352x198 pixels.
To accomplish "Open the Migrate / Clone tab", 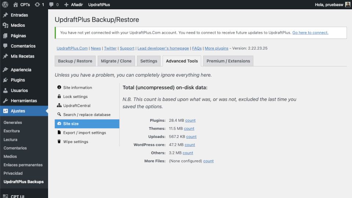I will pyautogui.click(x=116, y=61).
